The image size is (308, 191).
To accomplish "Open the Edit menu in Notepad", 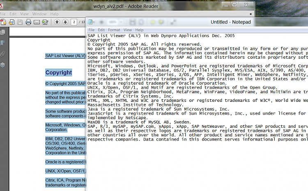I will (101, 30).
